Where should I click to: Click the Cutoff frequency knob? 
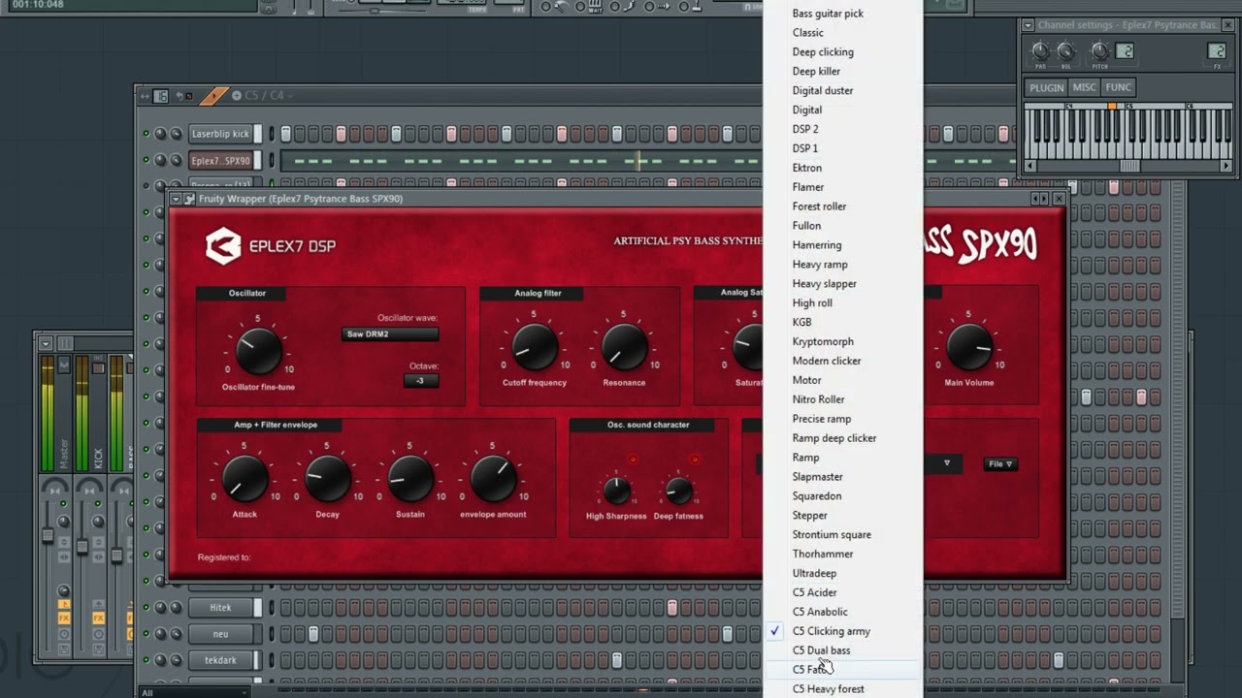point(534,347)
